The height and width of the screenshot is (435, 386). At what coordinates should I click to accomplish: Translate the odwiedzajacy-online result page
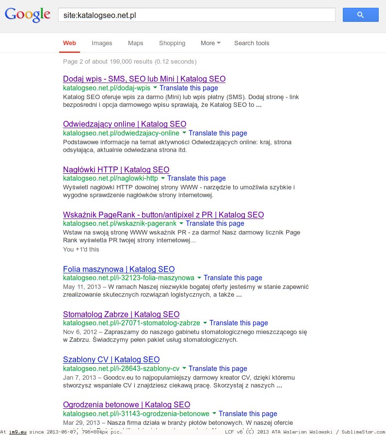point(218,133)
